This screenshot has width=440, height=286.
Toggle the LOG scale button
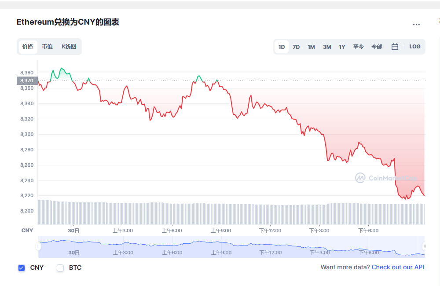pyautogui.click(x=415, y=47)
